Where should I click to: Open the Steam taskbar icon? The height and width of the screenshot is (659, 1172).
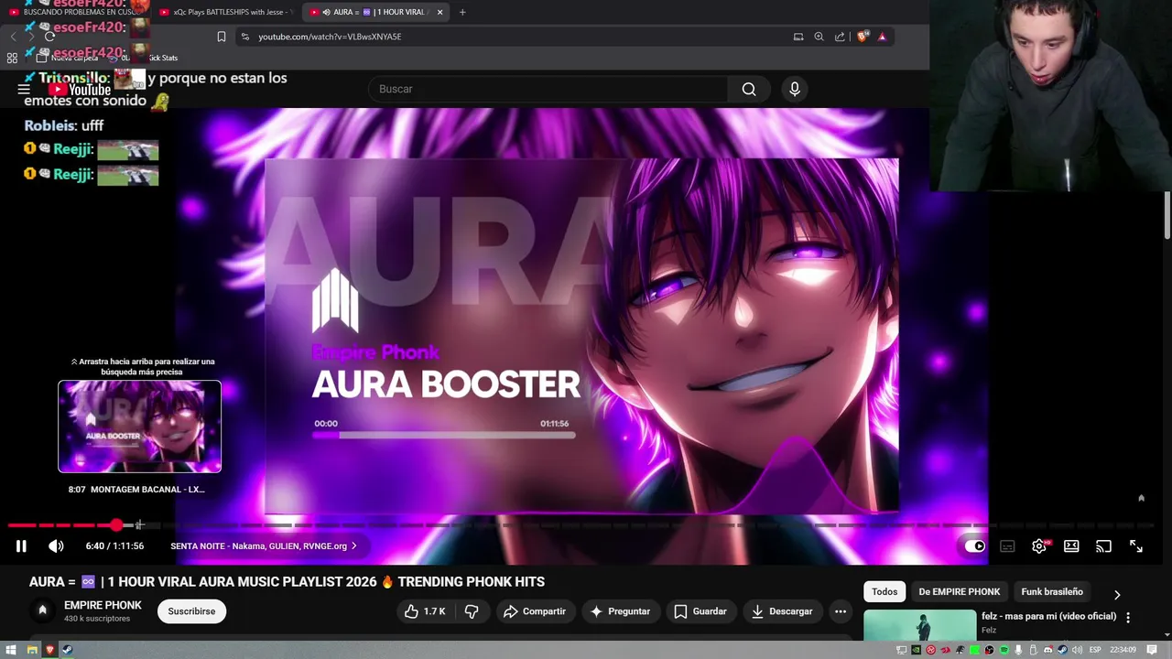click(x=67, y=650)
